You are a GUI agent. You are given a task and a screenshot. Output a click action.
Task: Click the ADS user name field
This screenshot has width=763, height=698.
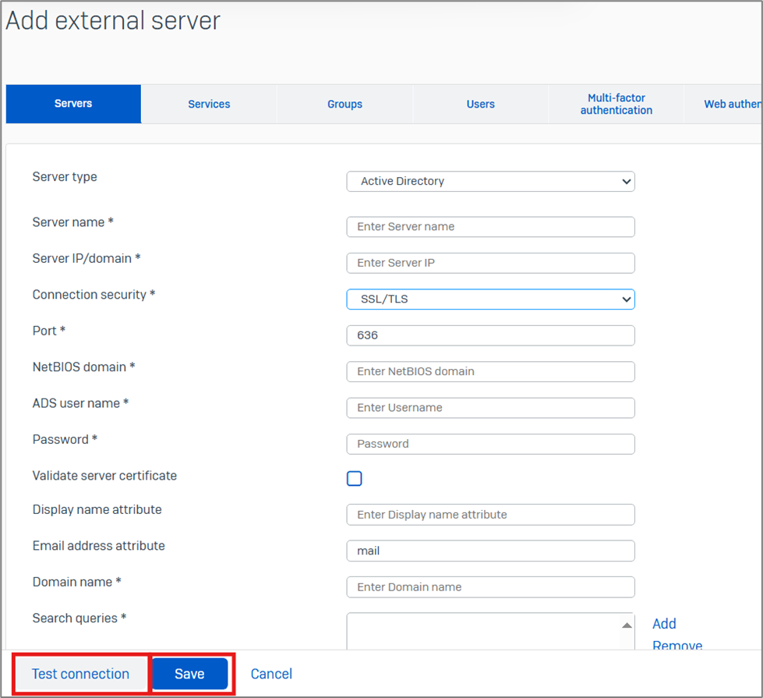click(490, 408)
